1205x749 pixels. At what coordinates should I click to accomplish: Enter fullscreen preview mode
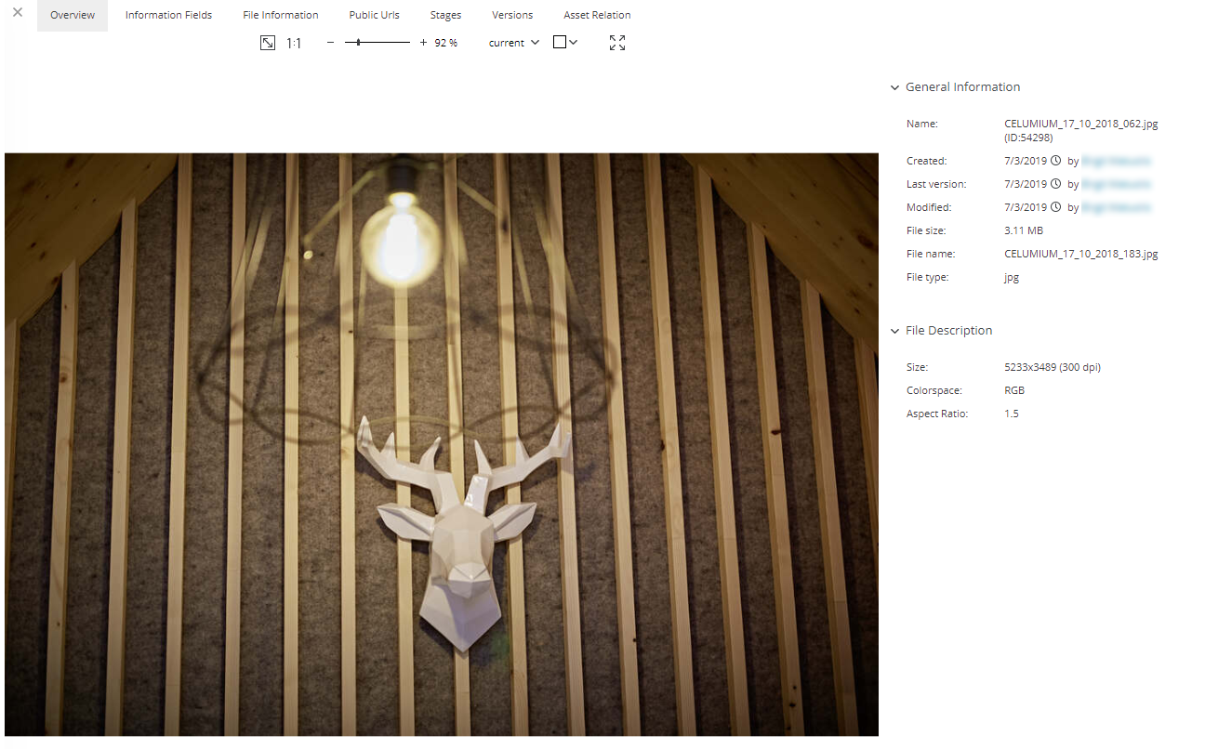coord(617,43)
